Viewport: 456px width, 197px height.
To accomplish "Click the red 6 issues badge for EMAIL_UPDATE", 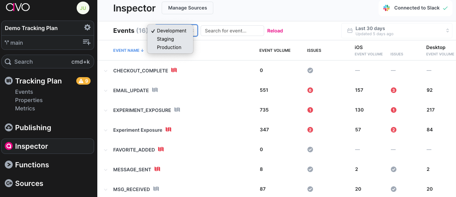I will 310,90.
